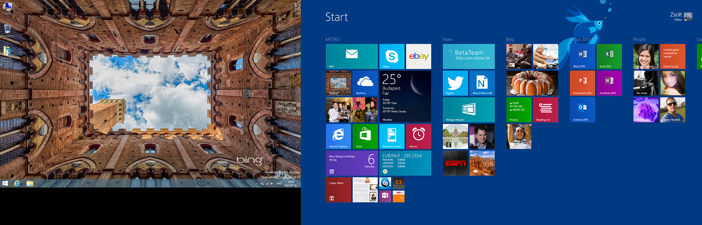Screen dimensions: 702x225
Task: Open File Explorer from taskbar
Action: [30, 183]
